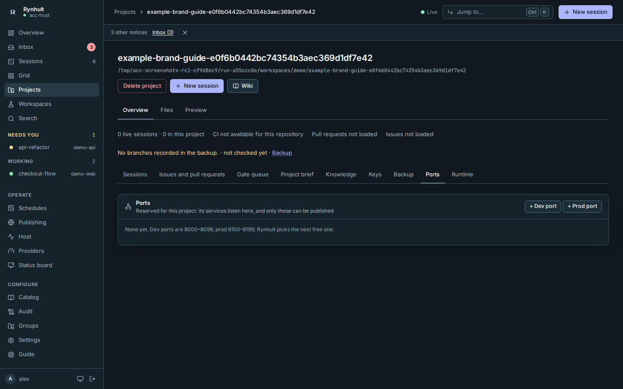
Task: Open the Grid view
Action: click(x=51, y=76)
